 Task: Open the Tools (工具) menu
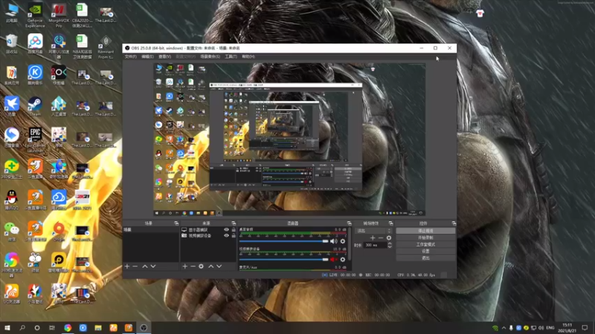231,56
